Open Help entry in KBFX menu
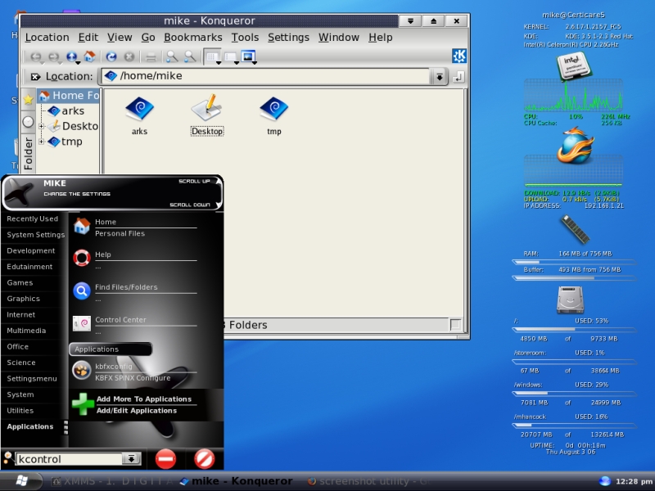This screenshot has height=491, width=655. 134,259
